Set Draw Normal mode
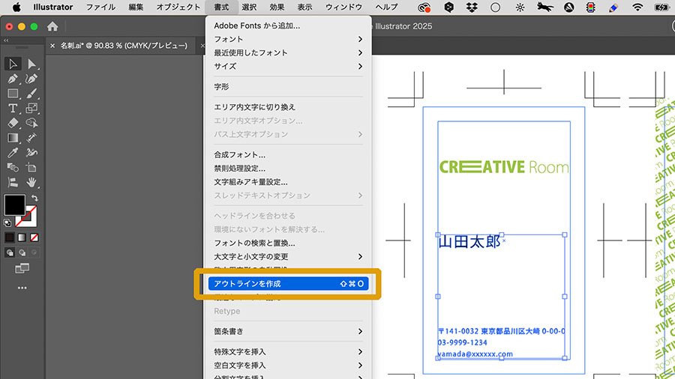Viewport: 675px width, 379px height. [10, 252]
